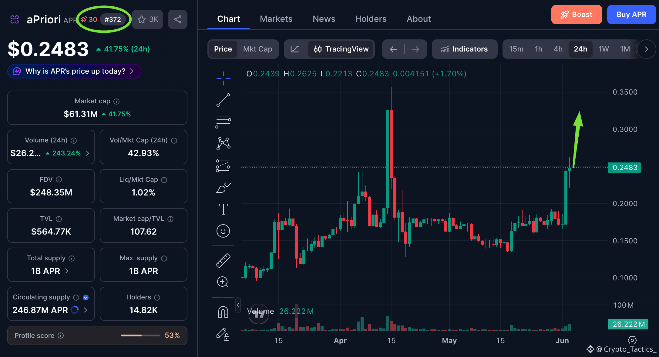Click the Vol/Mkt Cap info icon
This screenshot has height=357, width=659.
(x=174, y=141)
